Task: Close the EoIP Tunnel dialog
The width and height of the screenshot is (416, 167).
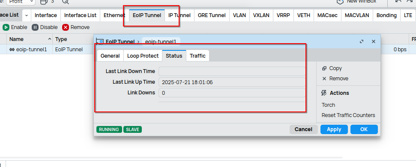Action: [x=374, y=41]
